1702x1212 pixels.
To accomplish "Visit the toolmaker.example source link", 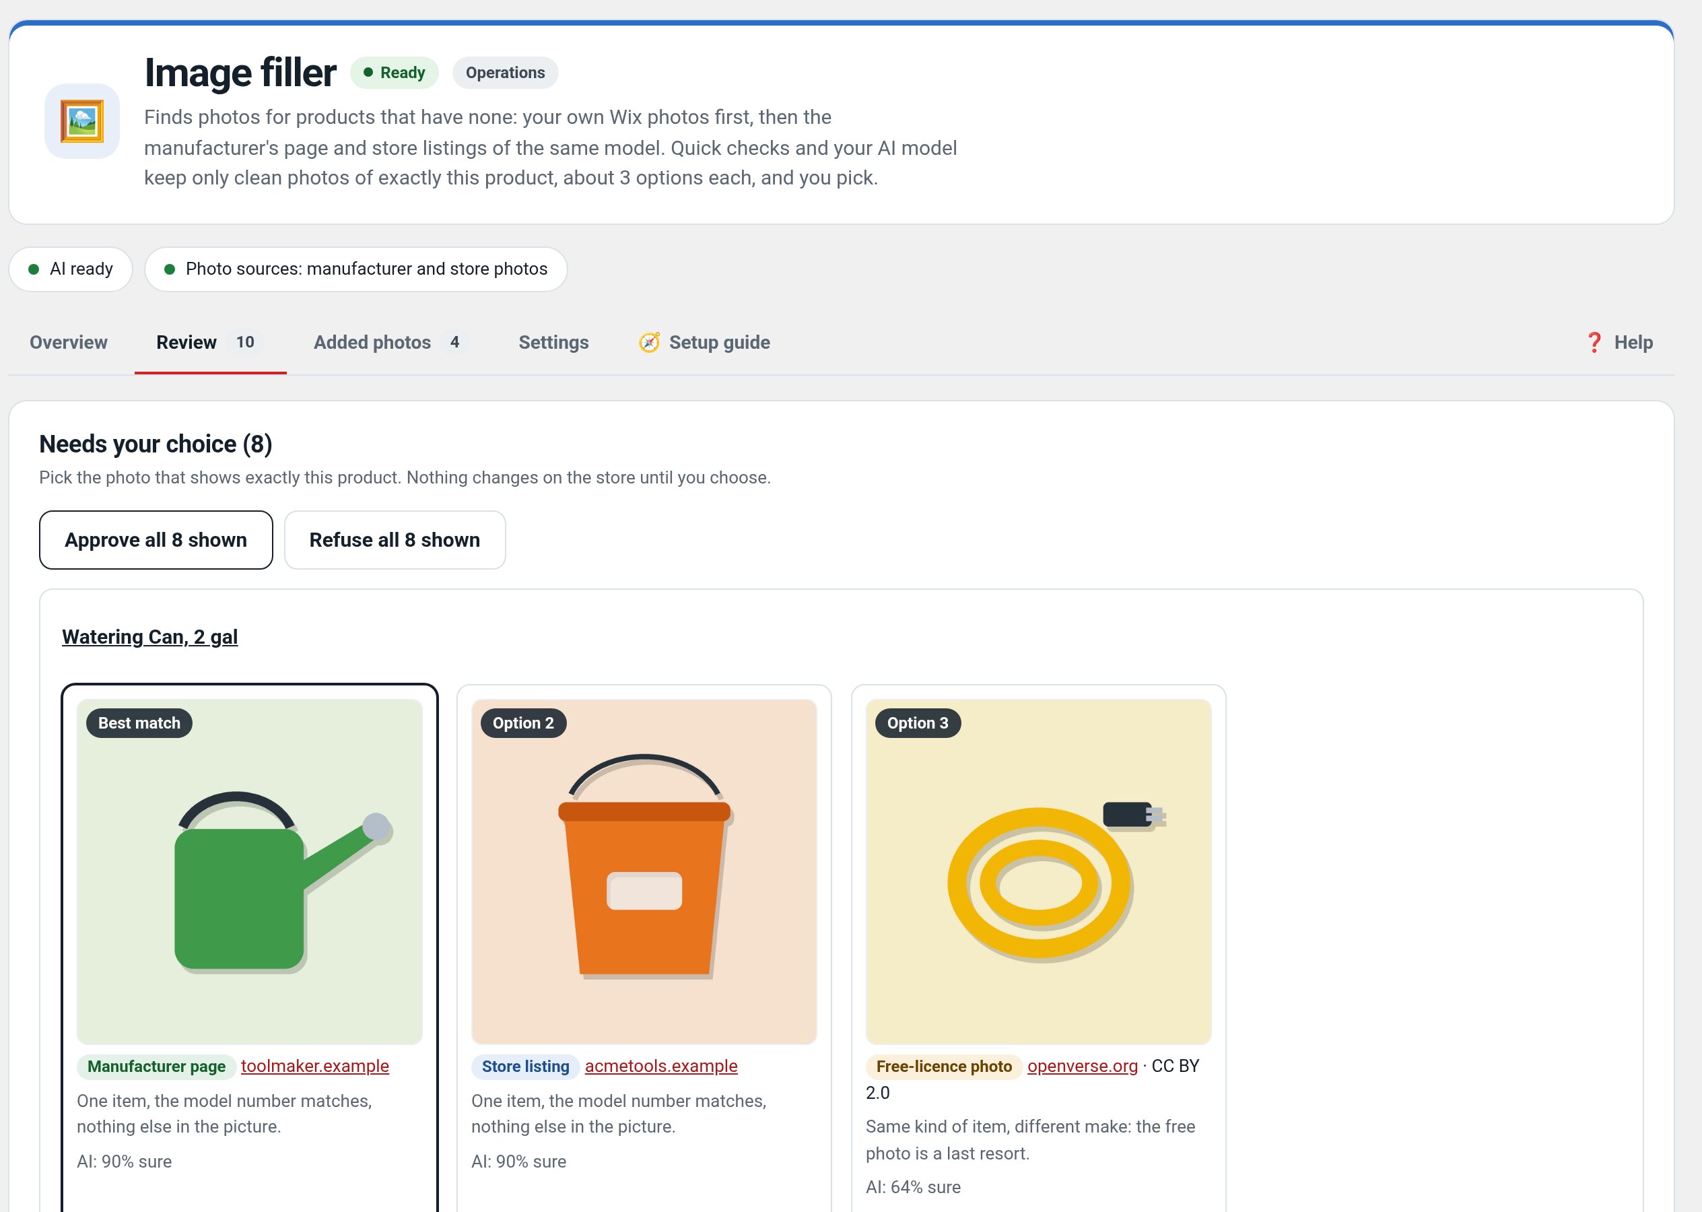I will tap(315, 1066).
